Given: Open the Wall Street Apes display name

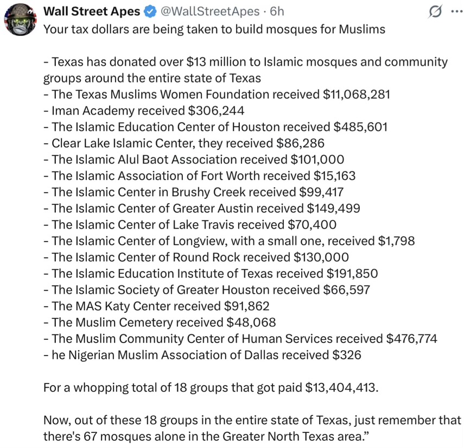Looking at the screenshot, I should pos(91,11).
